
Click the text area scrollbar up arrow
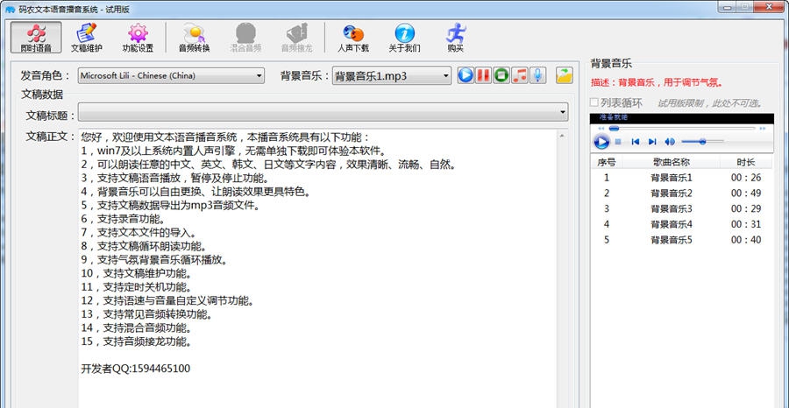coord(562,136)
